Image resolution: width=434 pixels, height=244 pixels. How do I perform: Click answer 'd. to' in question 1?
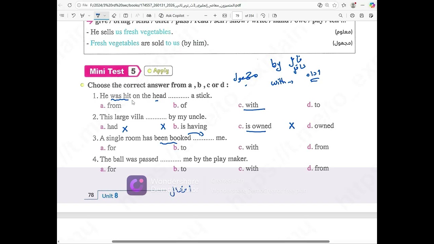click(313, 105)
